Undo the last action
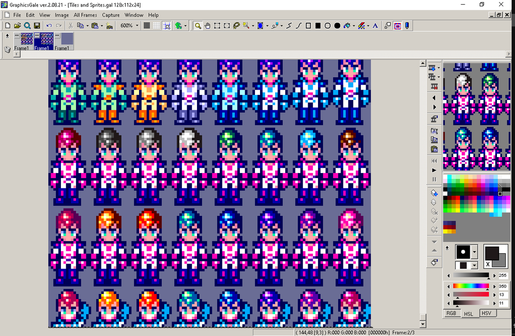 (49, 26)
